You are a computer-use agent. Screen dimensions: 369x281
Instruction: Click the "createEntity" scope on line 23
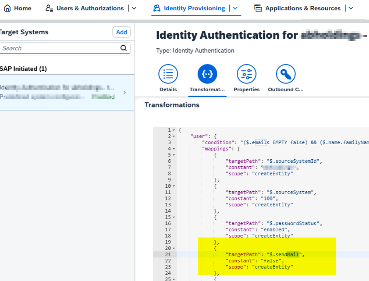tap(272, 267)
